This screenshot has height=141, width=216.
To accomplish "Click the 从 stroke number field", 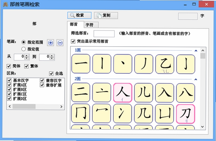I will click(19, 57).
